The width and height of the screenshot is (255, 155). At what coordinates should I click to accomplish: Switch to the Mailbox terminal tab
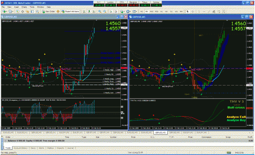(51, 148)
